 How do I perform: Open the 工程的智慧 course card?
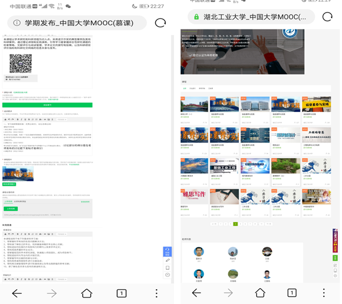tap(316, 141)
